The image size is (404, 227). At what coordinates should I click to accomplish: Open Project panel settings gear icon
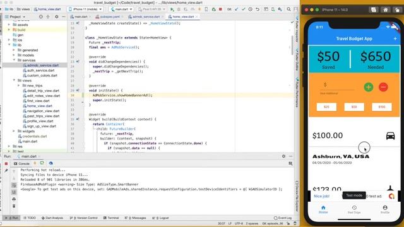coord(57,17)
